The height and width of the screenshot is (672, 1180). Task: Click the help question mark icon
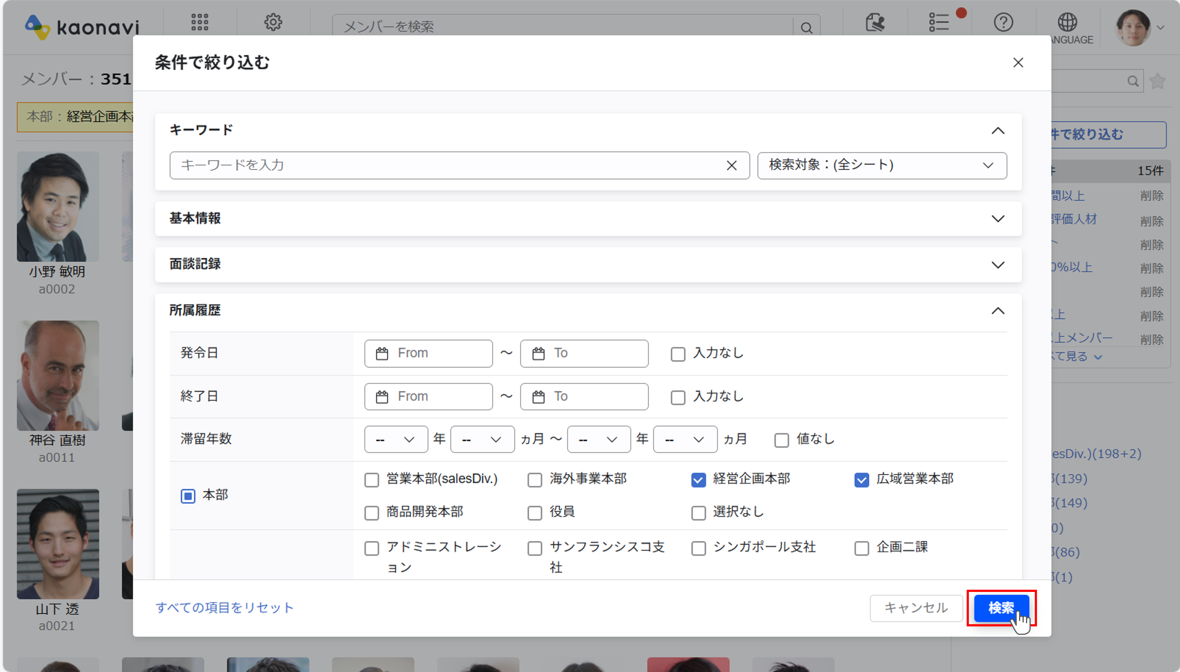[1003, 22]
